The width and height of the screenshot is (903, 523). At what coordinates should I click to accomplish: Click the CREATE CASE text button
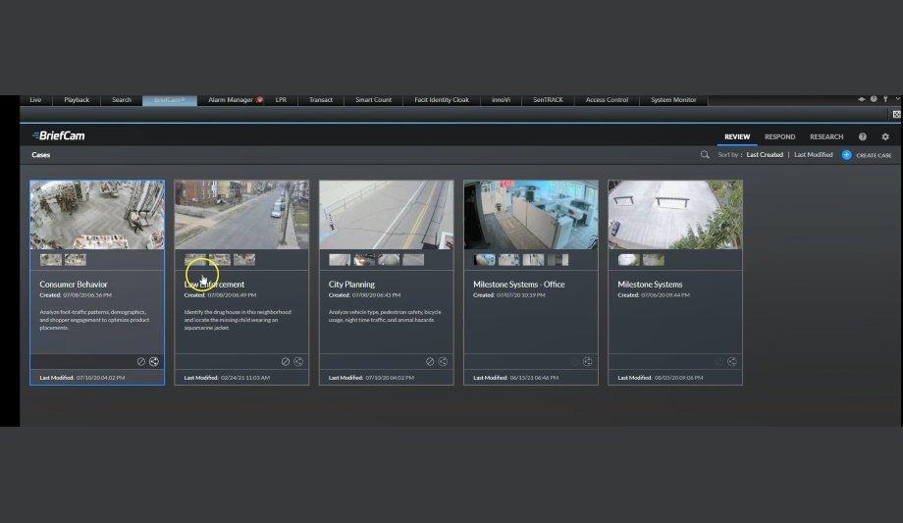pos(874,155)
